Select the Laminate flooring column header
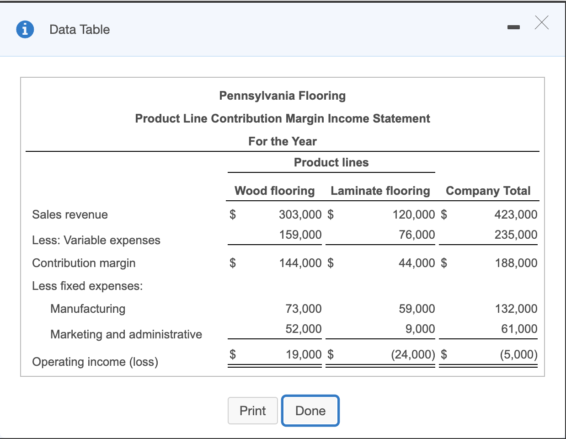Viewport: 566px width, 439px height. (380, 191)
